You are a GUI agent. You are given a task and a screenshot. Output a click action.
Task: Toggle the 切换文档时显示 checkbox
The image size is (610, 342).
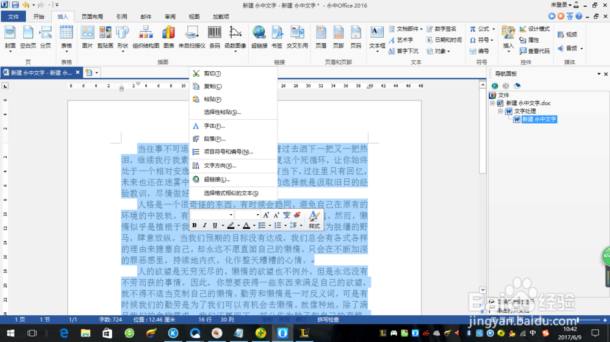492,302
